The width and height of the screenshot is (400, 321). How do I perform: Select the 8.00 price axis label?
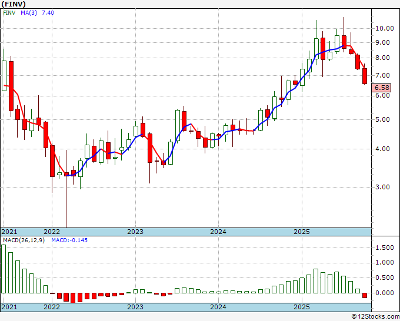tap(382, 58)
